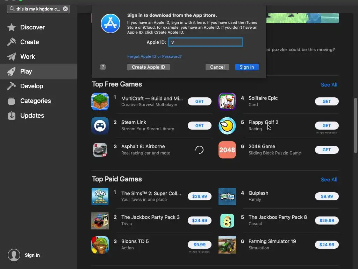Image resolution: width=358 pixels, height=269 pixels.
Task: Click Asphalt 8 download progress spinner
Action: click(x=199, y=150)
